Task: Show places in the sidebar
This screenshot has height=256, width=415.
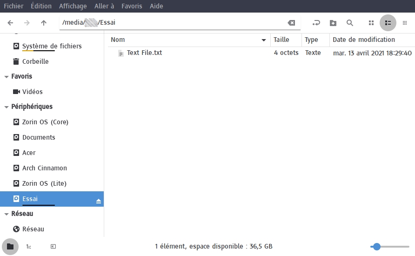Action: (10, 247)
